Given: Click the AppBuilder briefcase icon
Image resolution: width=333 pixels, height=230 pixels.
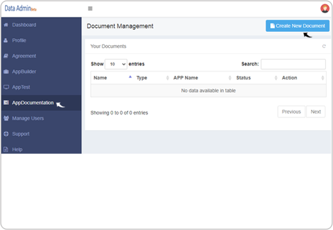Looking at the screenshot, I should click(x=6, y=72).
